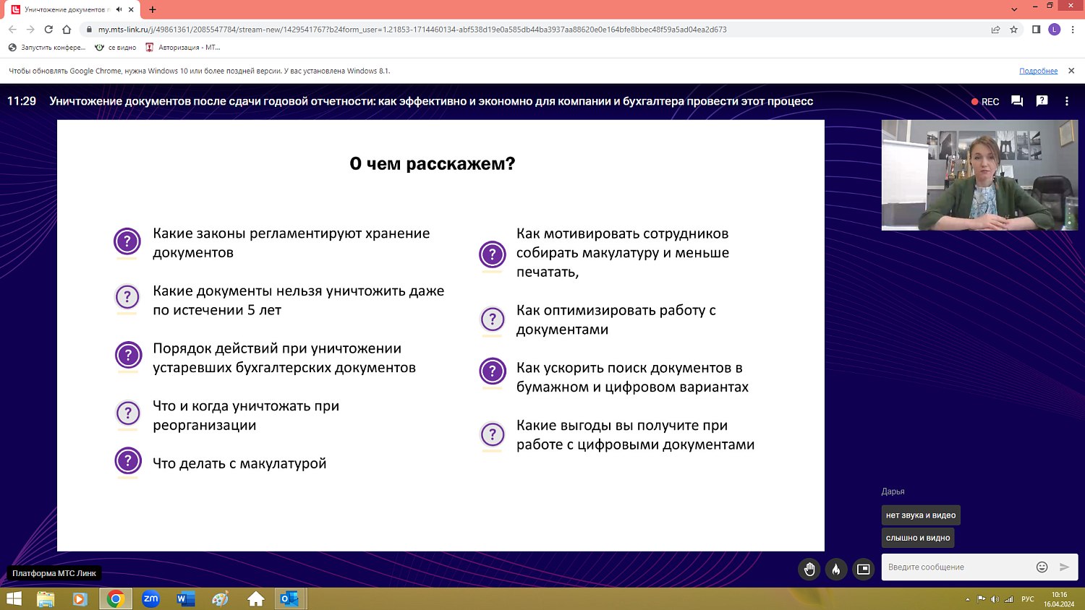Open the emoji picker in chat

pyautogui.click(x=1040, y=567)
